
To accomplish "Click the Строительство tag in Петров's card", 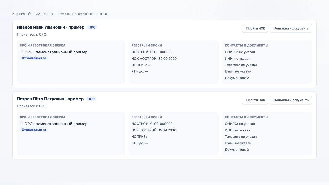I will point(34,130).
